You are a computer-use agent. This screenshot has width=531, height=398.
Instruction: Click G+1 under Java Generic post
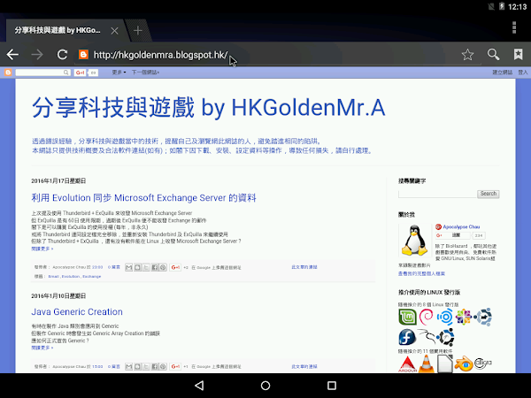point(175,366)
